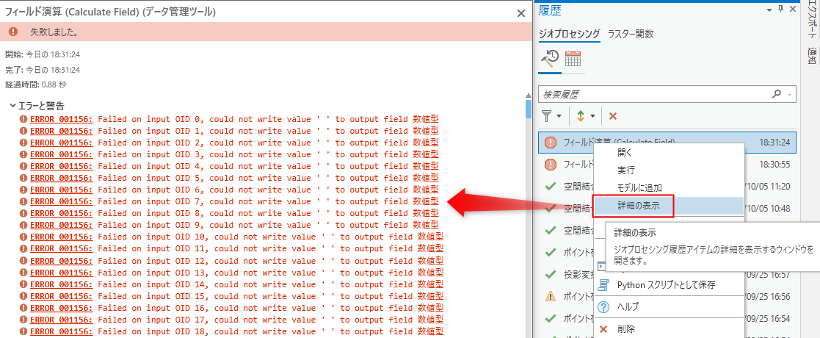Viewport: 820px width, 338px height.
Task: Click the red X delete button in history toolbar
Action: click(613, 116)
